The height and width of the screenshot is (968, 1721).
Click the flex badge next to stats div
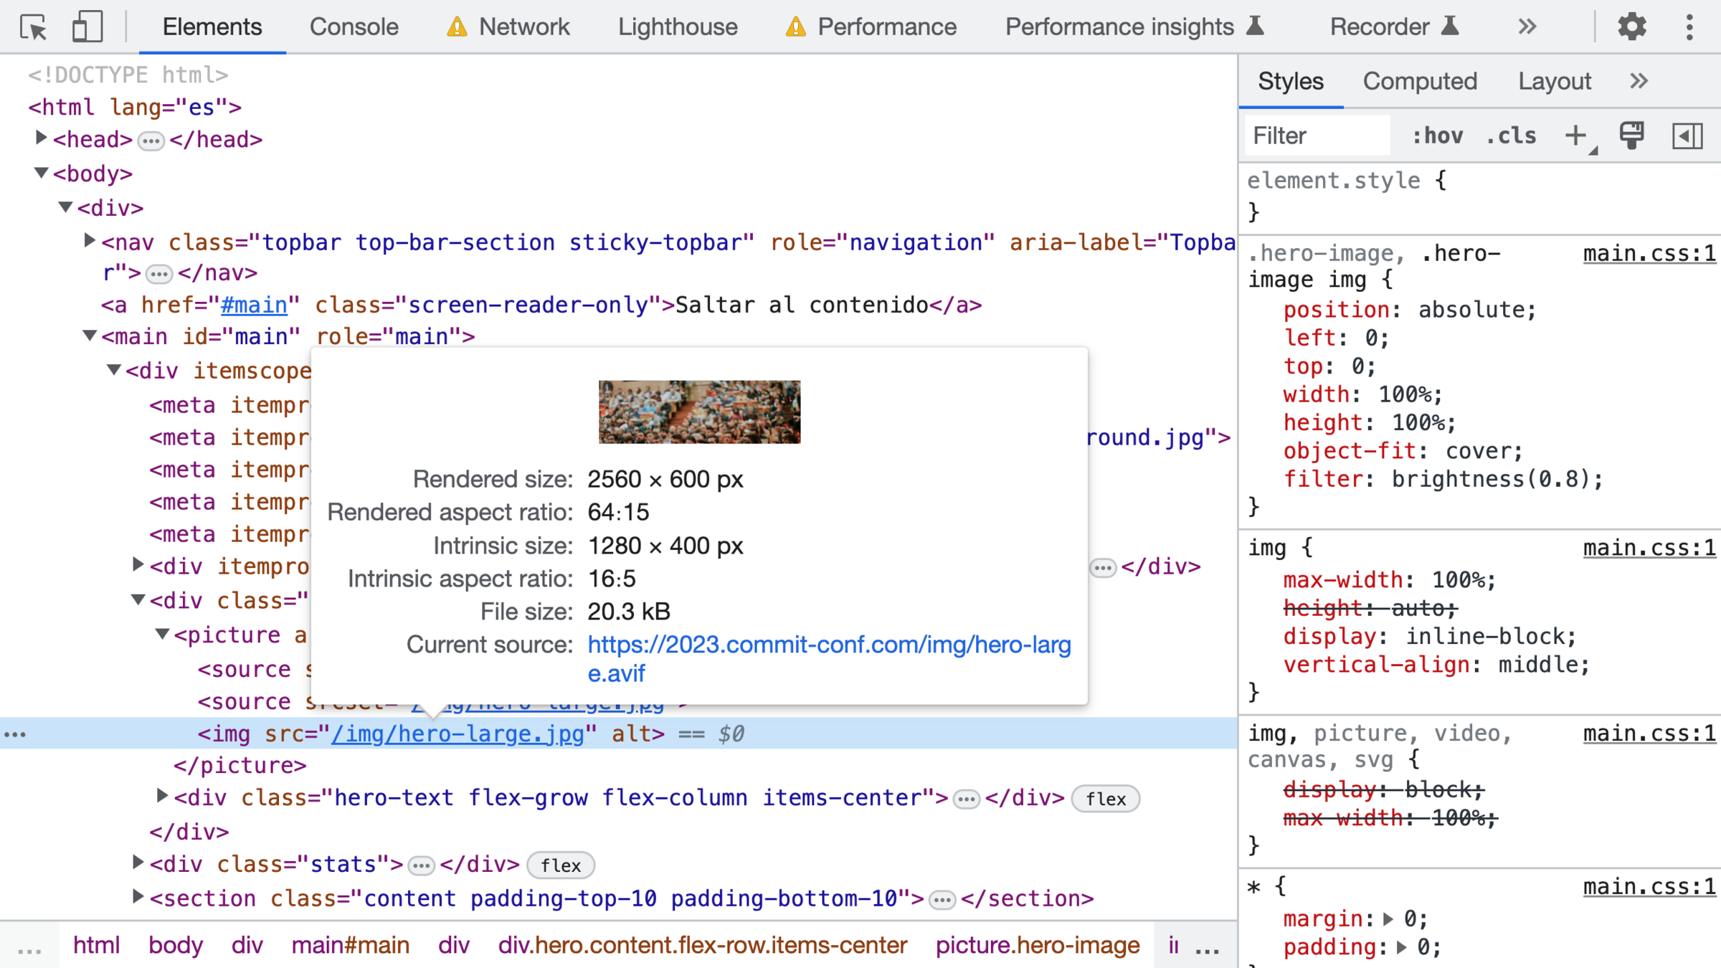pos(560,865)
